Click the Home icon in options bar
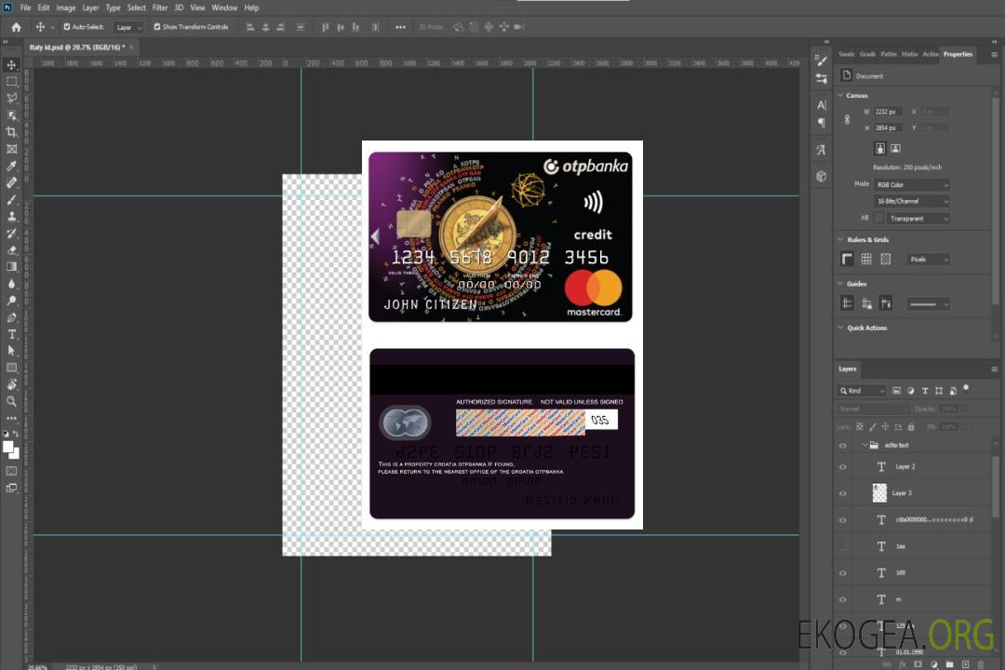Image resolution: width=1005 pixels, height=670 pixels. [x=16, y=27]
